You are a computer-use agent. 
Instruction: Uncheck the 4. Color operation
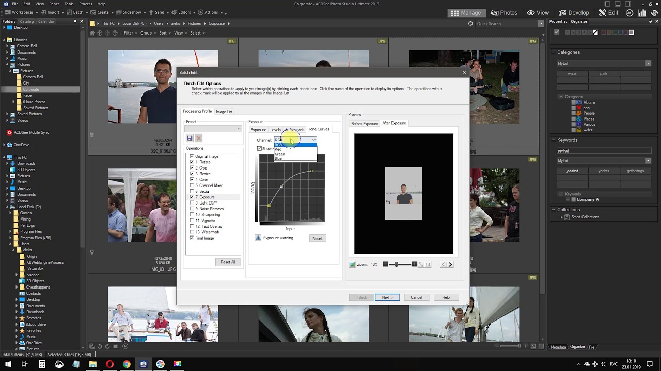pyautogui.click(x=192, y=179)
